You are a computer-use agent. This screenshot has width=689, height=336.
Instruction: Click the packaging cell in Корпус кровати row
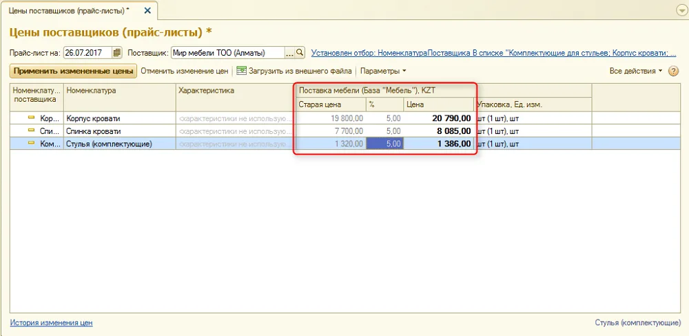click(x=533, y=118)
